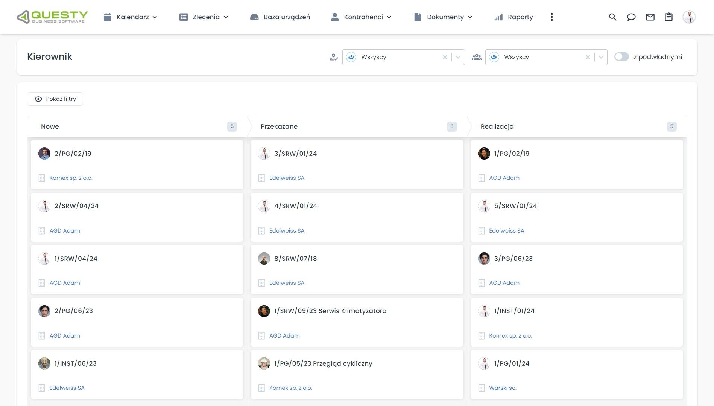The image size is (714, 406).
Task: Open the Kalendarz dropdown menu
Action: tap(131, 17)
